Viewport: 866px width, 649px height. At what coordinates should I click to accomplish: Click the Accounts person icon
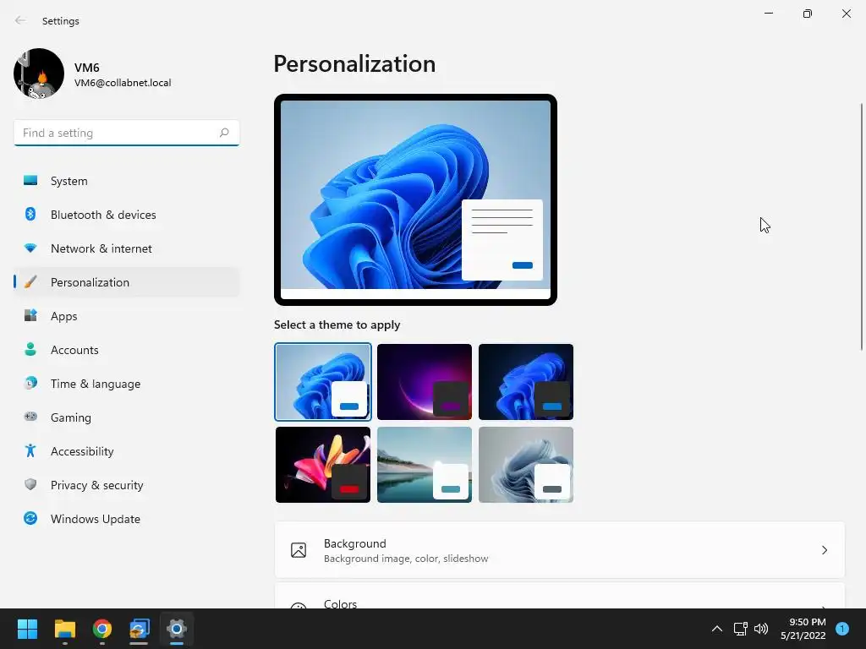click(30, 349)
